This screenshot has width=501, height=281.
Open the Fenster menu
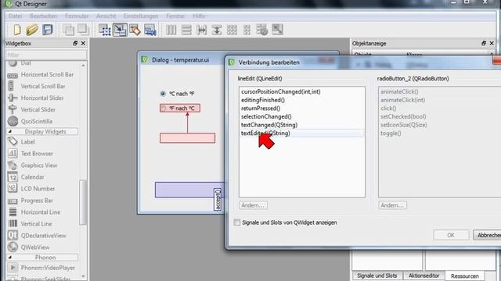click(175, 16)
